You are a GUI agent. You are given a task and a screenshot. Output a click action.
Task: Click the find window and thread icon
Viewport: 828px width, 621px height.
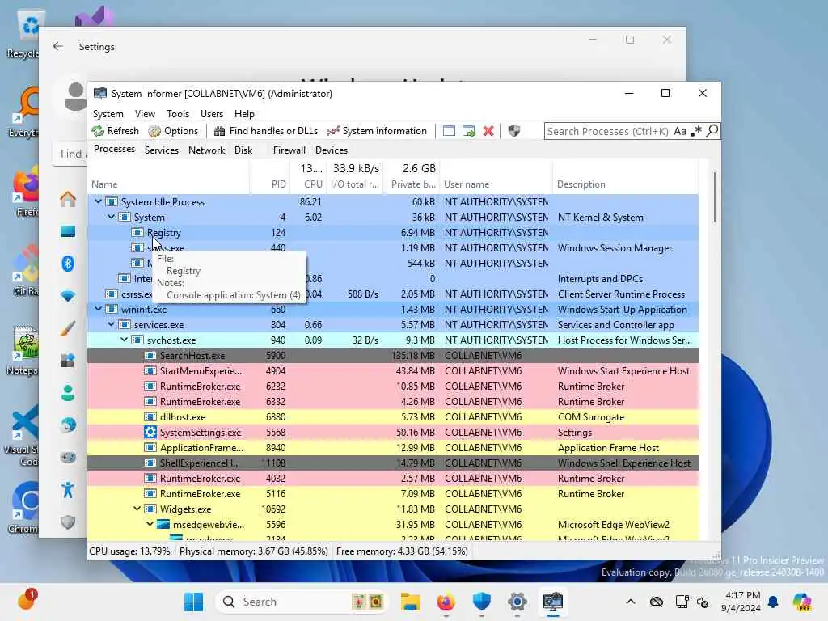(x=468, y=131)
